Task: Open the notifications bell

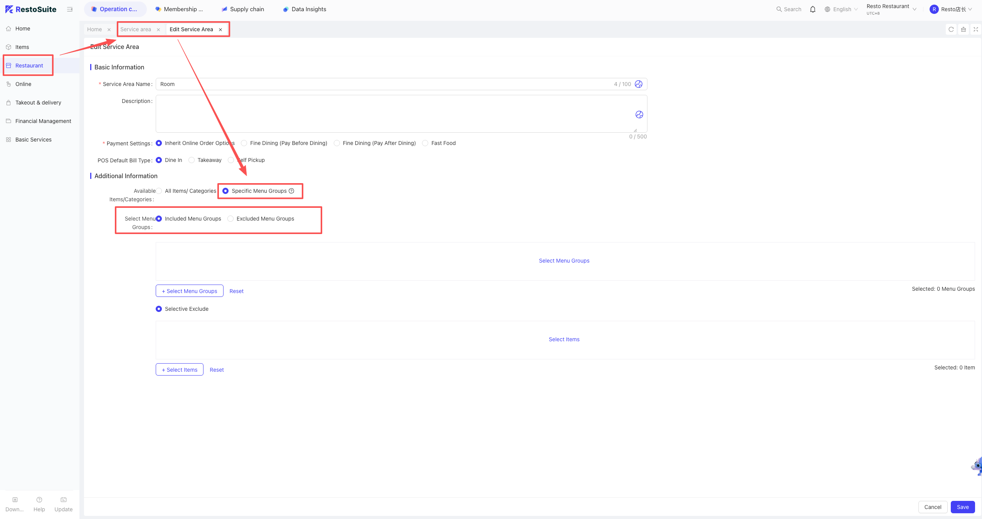Action: pyautogui.click(x=813, y=9)
